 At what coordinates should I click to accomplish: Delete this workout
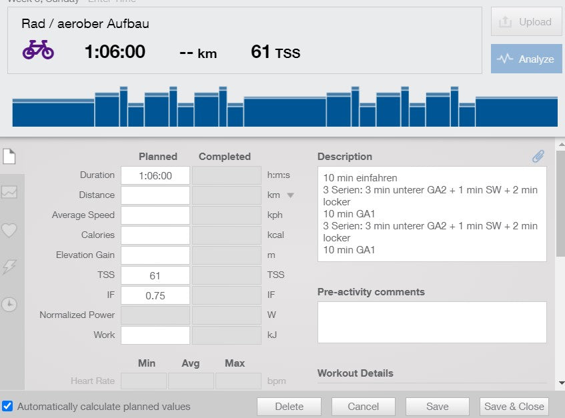tap(289, 406)
